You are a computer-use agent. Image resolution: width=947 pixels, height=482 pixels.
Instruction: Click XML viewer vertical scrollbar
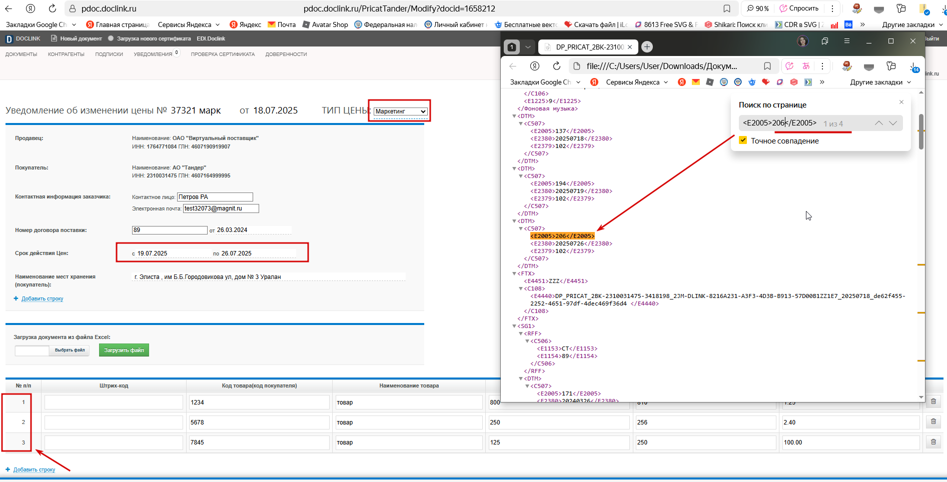[x=921, y=131]
